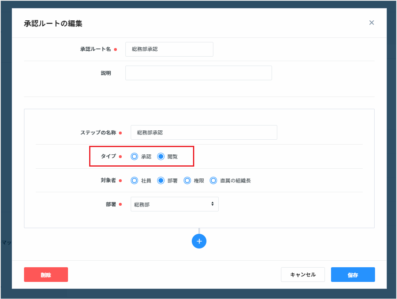Click the タイプ field label
Viewport: 397px width, 299px height.
coord(108,156)
